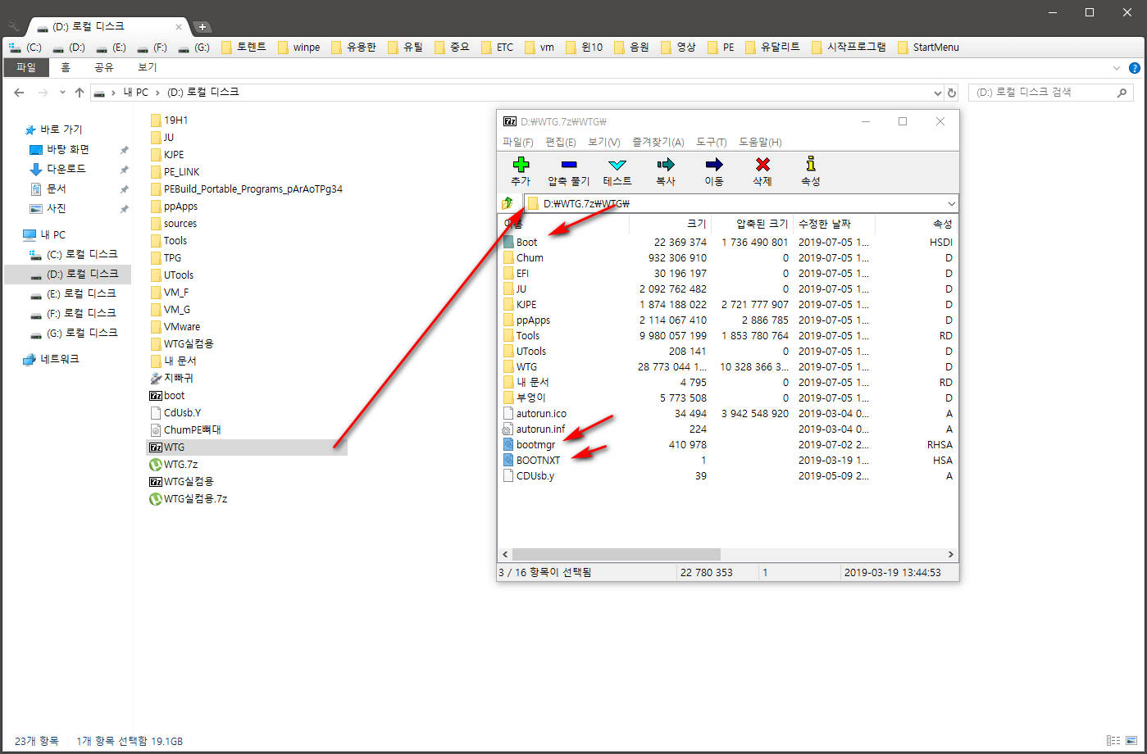The image size is (1147, 754).
Task: Open a new tab with the plus icon
Action: click(x=203, y=27)
